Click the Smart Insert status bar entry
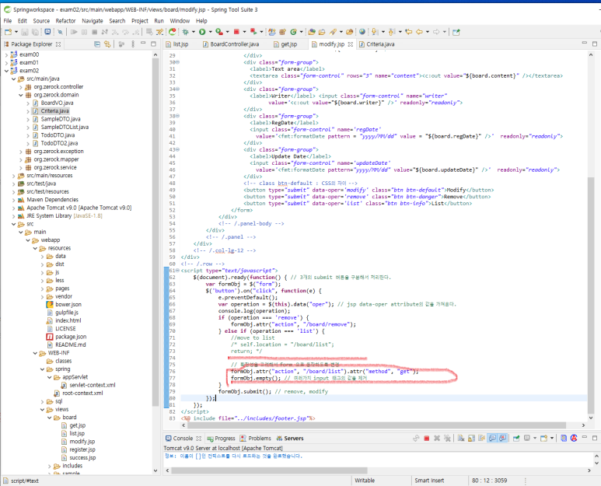The height and width of the screenshot is (486, 601). 429,481
